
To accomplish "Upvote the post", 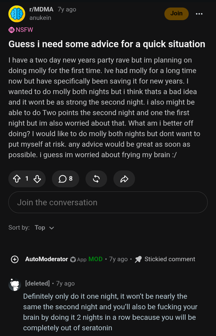I will (x=17, y=179).
